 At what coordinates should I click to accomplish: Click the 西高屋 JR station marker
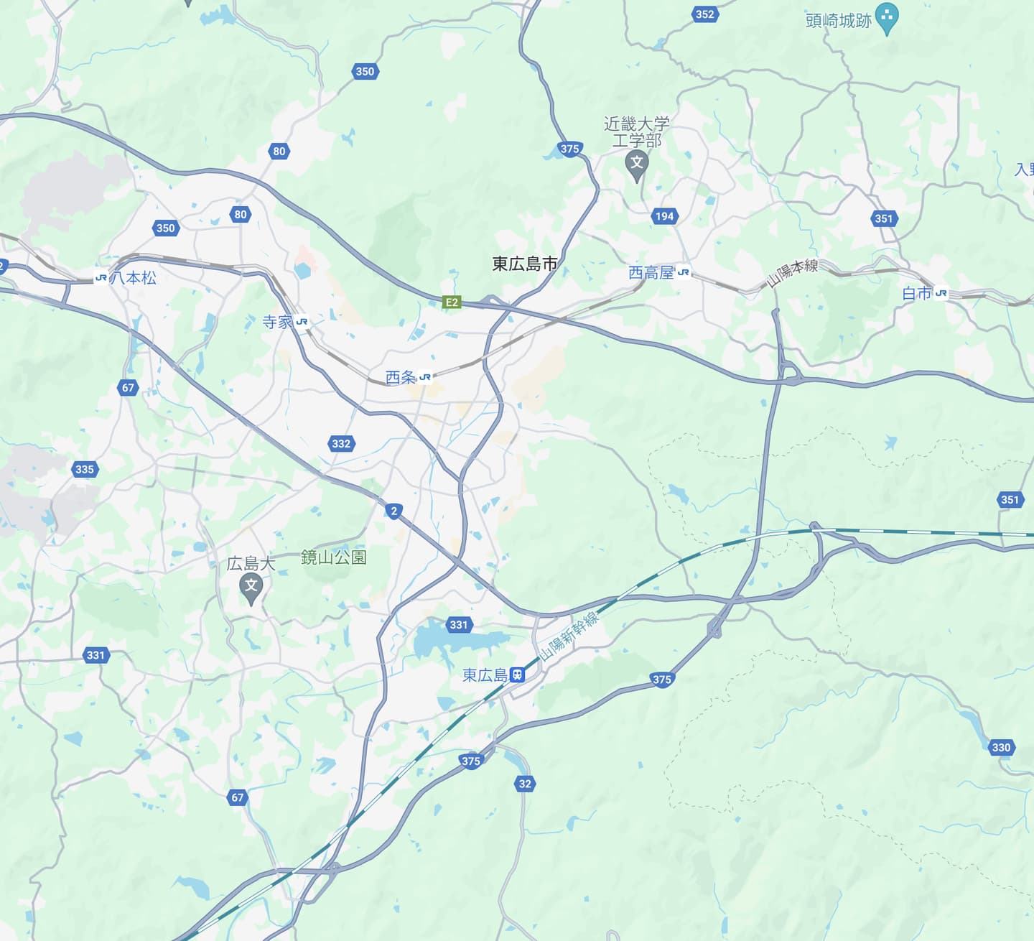tap(683, 272)
